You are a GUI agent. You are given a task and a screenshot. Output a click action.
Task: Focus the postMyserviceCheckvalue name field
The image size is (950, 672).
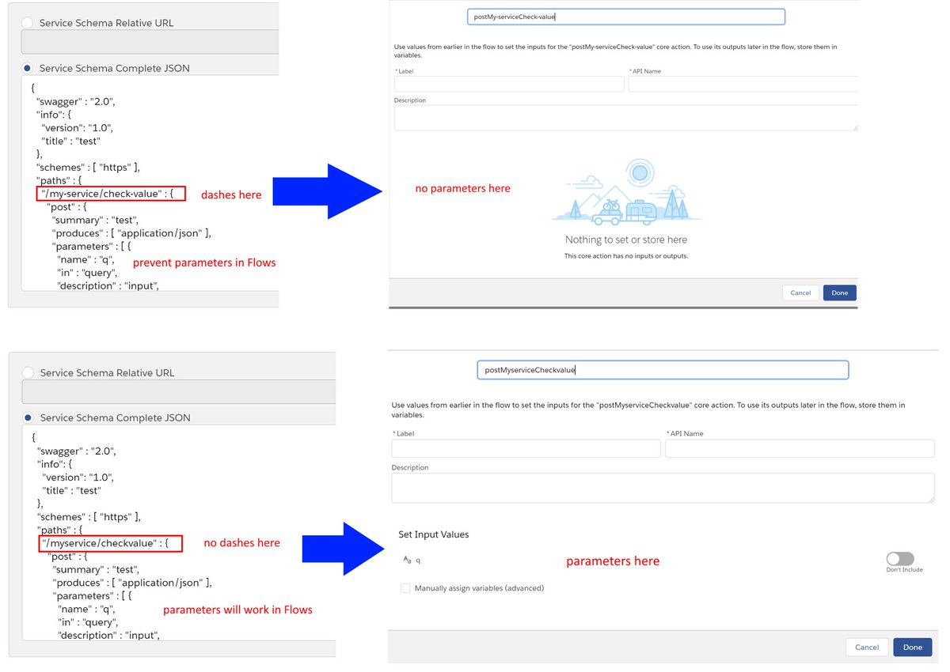pos(663,369)
